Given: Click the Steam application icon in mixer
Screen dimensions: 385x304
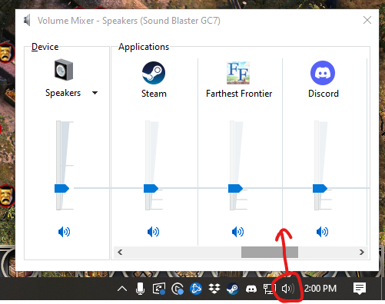Looking at the screenshot, I should (x=154, y=73).
